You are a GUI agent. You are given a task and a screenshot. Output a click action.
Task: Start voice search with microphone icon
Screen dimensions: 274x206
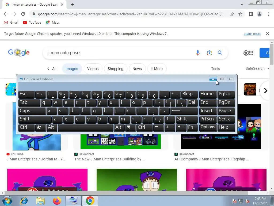point(198,53)
